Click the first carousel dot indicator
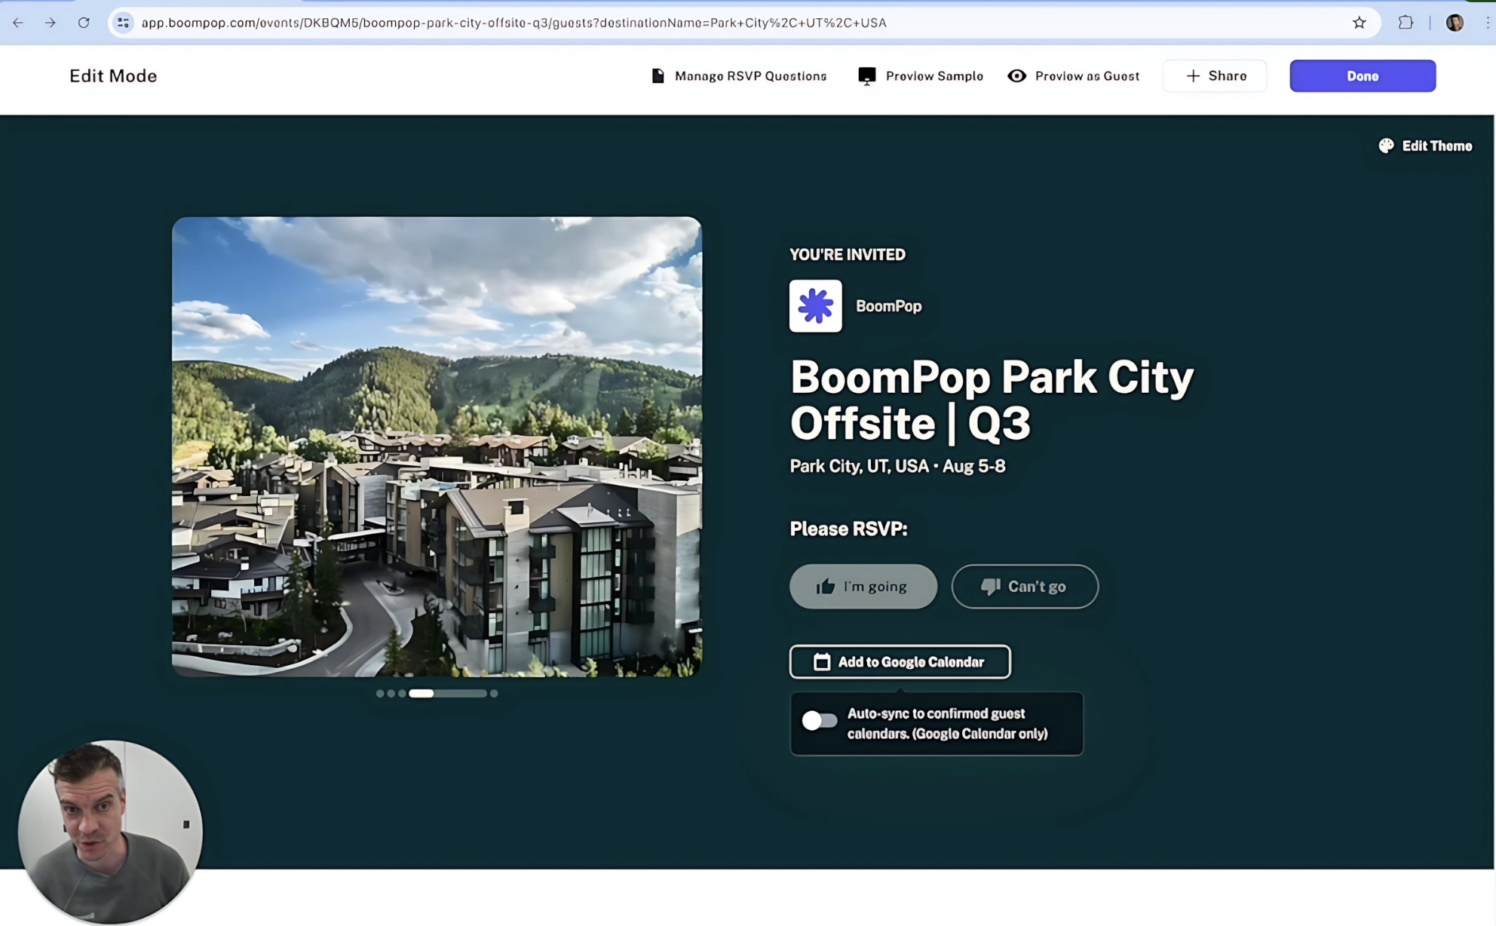1496x926 pixels. [380, 694]
